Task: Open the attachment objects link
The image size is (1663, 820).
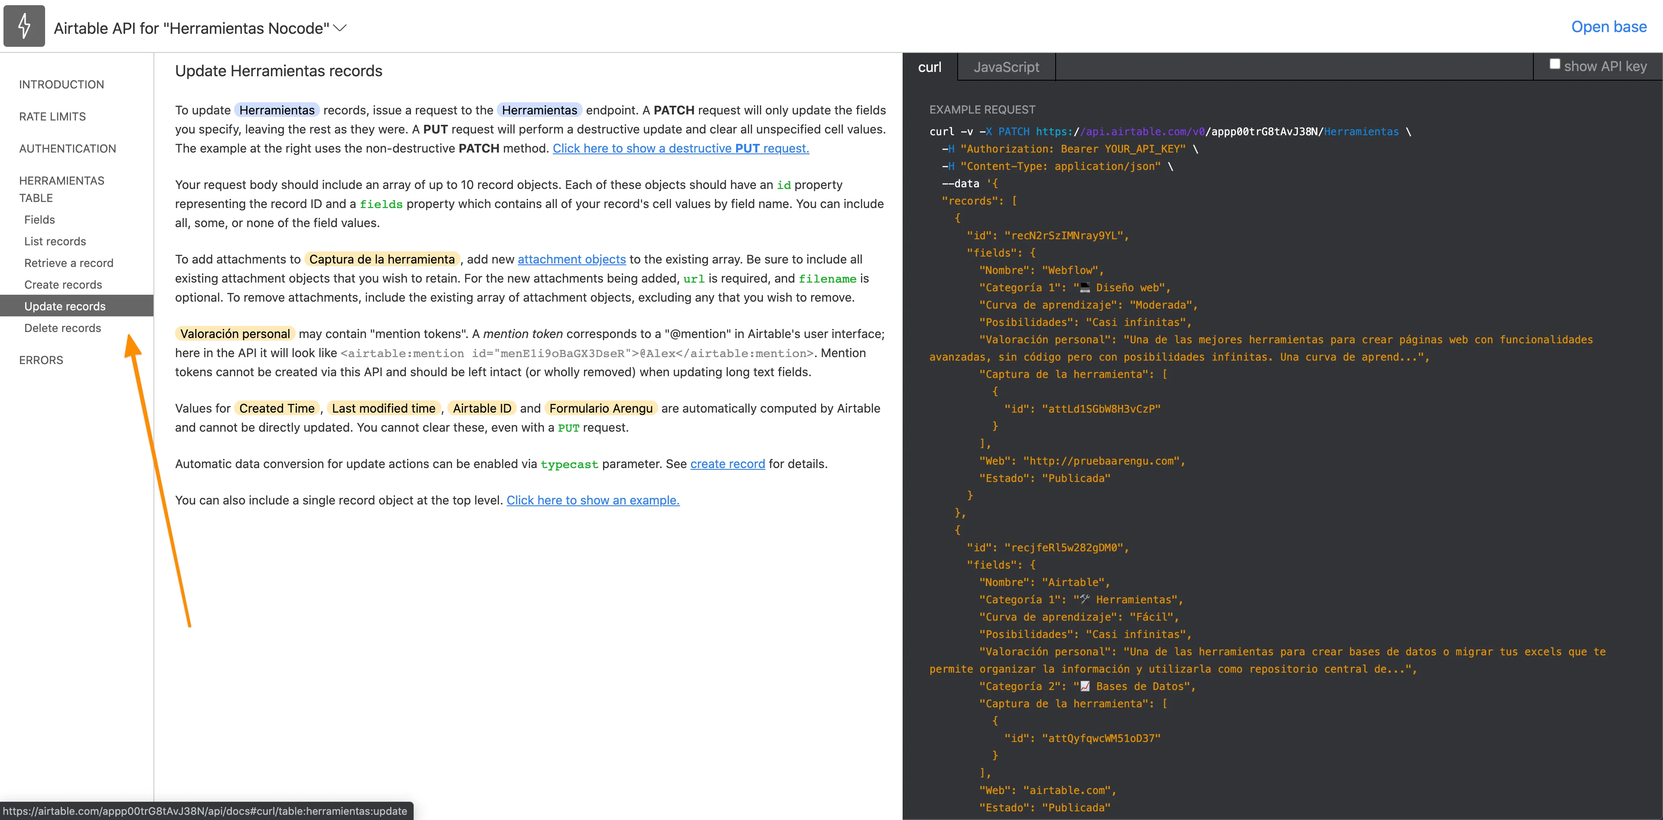Action: tap(571, 259)
